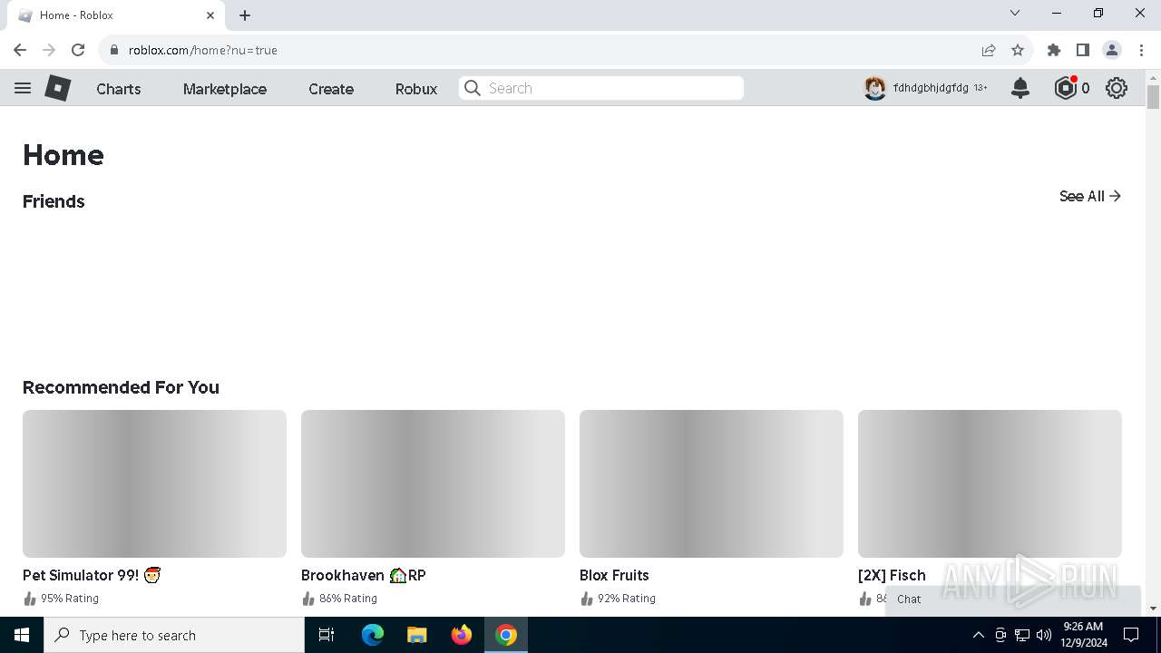Open the Windows Start menu
Viewport: 1161px width, 653px height.
coord(22,635)
